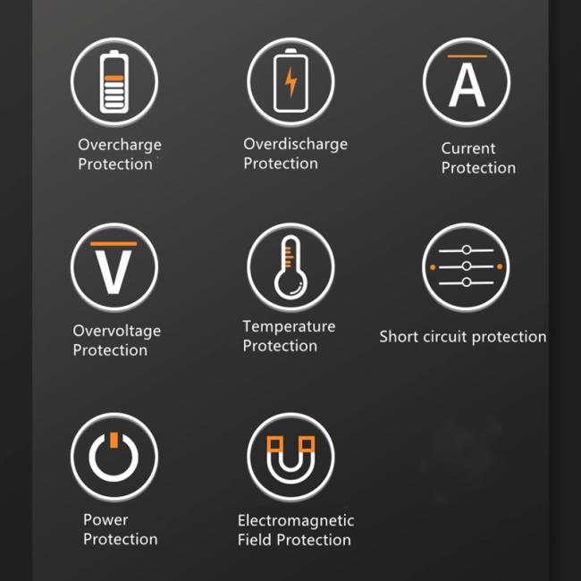Click the Temperature Protection thermometer icon
Image resolution: width=581 pixels, height=581 pixels.
[290, 266]
